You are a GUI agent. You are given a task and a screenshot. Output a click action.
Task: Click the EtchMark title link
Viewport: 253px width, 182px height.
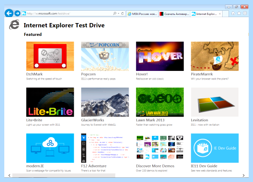pos(34,74)
